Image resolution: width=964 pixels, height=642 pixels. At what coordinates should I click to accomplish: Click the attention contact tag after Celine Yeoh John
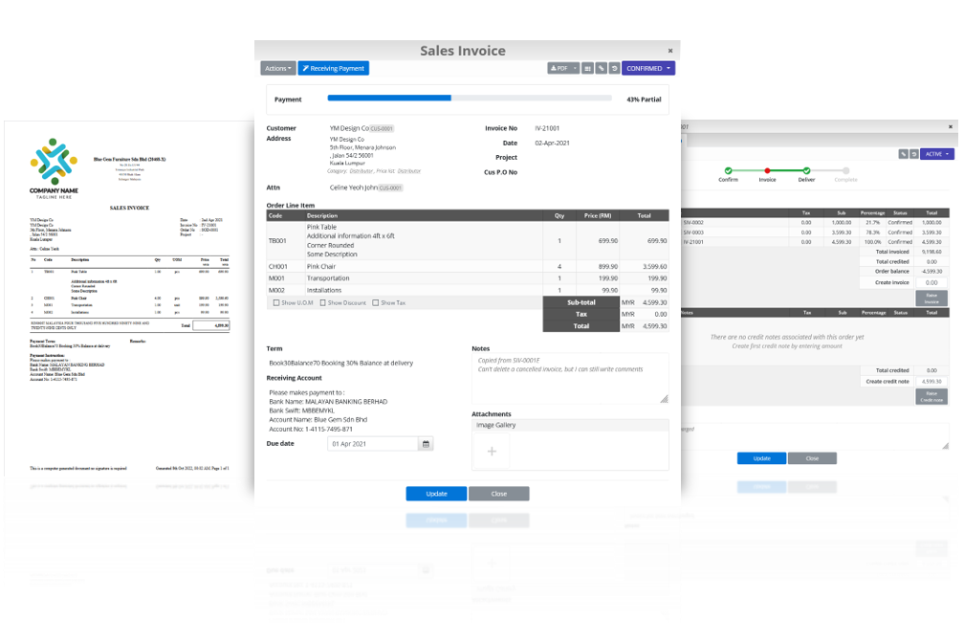(x=390, y=188)
